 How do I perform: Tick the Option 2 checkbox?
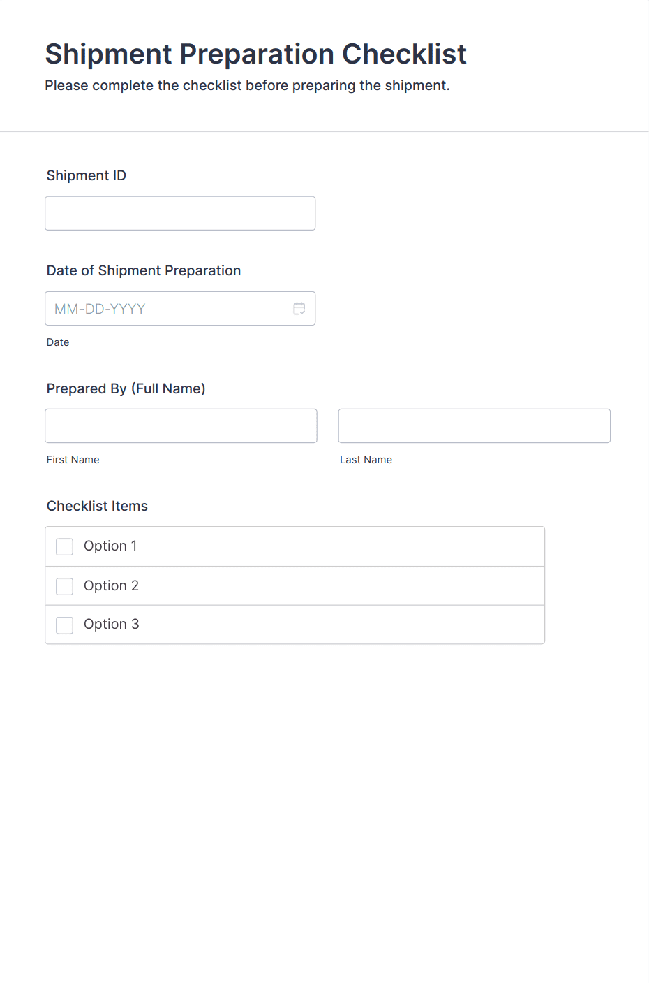65,586
